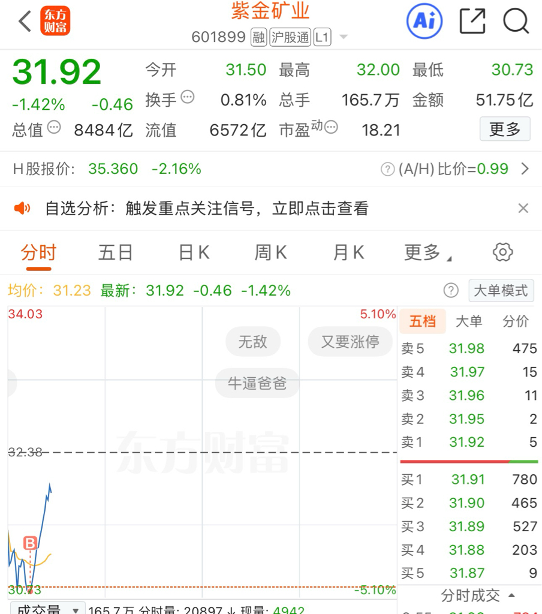Image resolution: width=542 pixels, height=614 pixels.
Task: Tap the back arrow icon
Action: [25, 21]
